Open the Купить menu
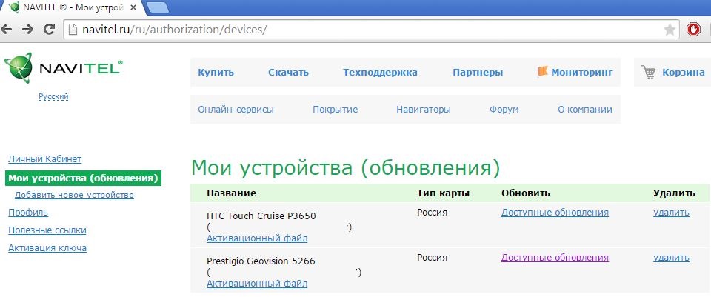 pos(216,72)
